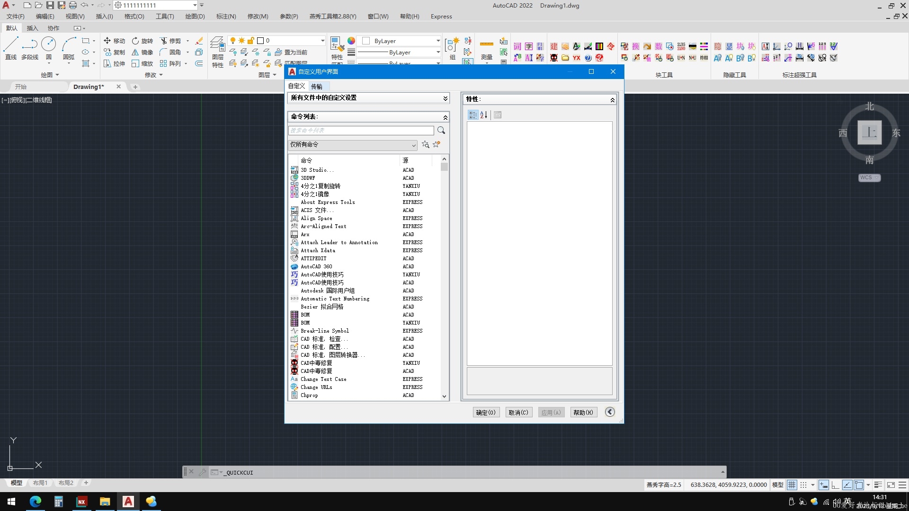Toggle ortho mode in status bar
The width and height of the screenshot is (909, 511).
pyautogui.click(x=836, y=485)
